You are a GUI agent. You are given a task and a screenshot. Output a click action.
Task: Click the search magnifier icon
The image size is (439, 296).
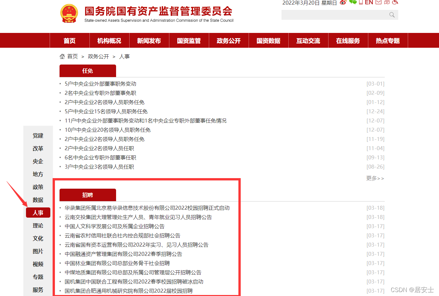click(392, 15)
